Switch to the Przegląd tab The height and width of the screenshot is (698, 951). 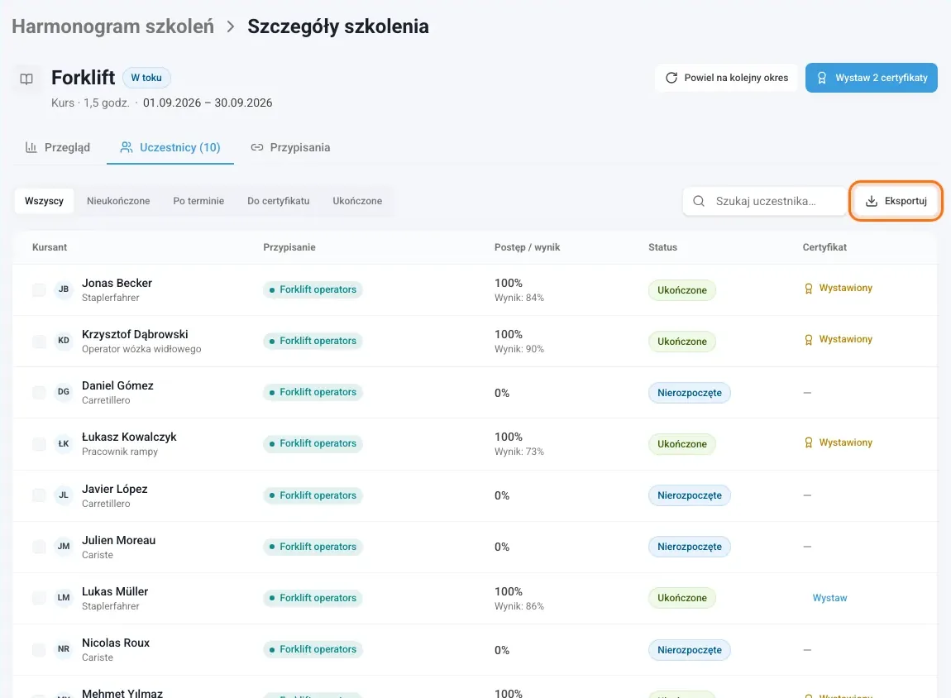point(58,147)
